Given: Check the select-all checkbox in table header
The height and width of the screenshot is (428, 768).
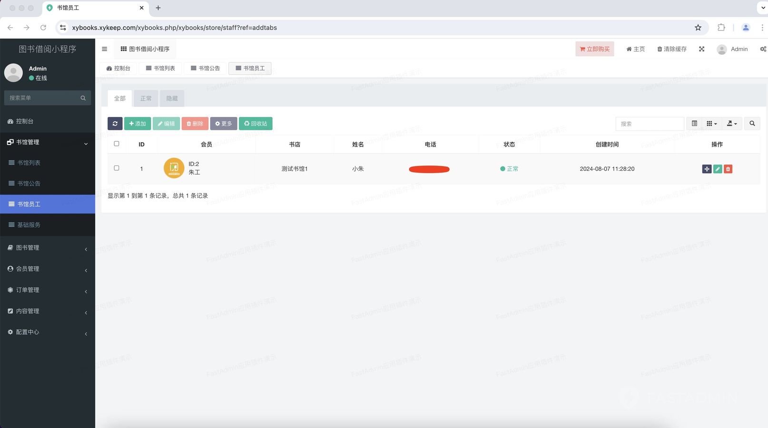Looking at the screenshot, I should (x=117, y=144).
